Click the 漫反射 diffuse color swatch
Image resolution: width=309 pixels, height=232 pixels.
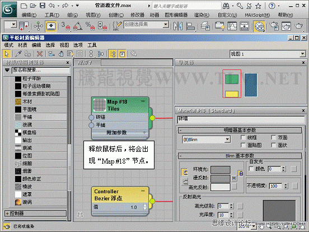[221, 179]
